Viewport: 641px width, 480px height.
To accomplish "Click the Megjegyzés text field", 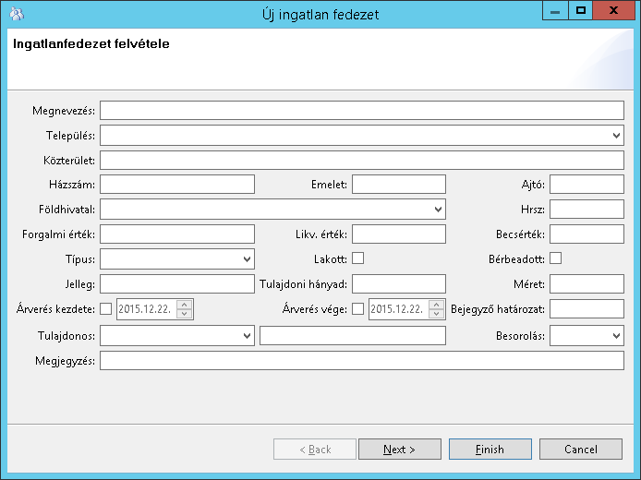I will (362, 361).
